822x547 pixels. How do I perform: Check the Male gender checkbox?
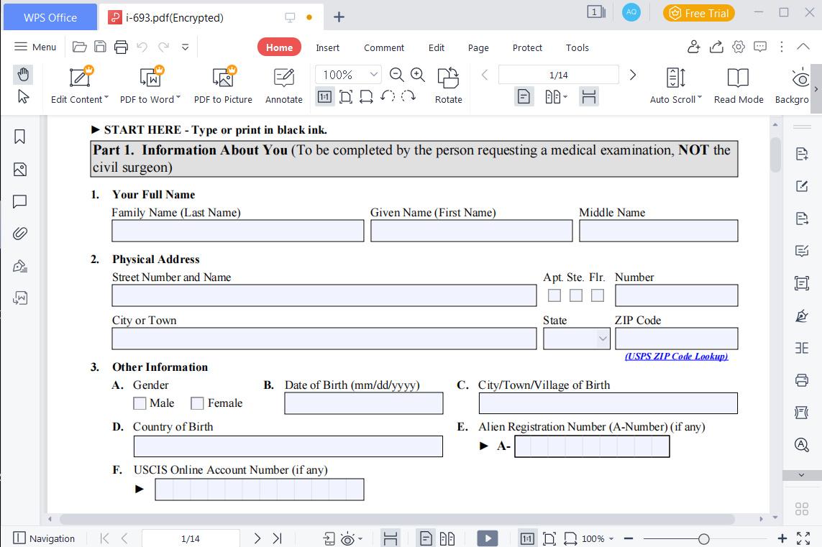point(140,403)
